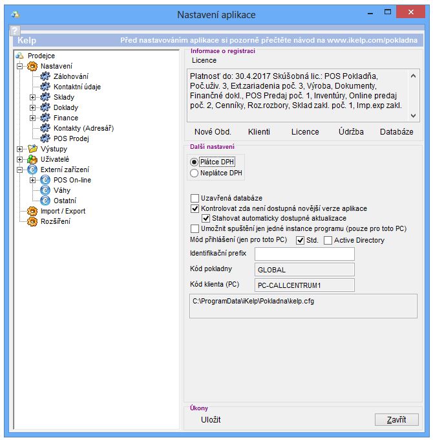
Task: Open the Údržba menu item
Action: point(351,131)
